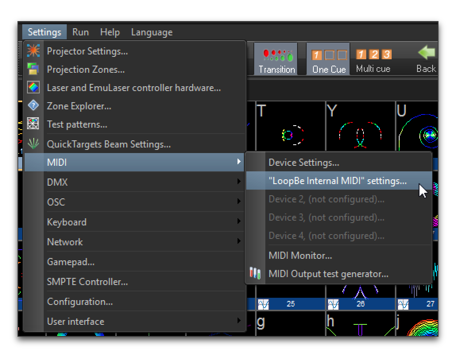Open "LoopBe Internal MIDI" settings...

[x=339, y=180]
